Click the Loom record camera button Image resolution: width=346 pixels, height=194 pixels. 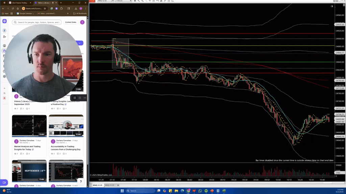[x=4, y=183]
